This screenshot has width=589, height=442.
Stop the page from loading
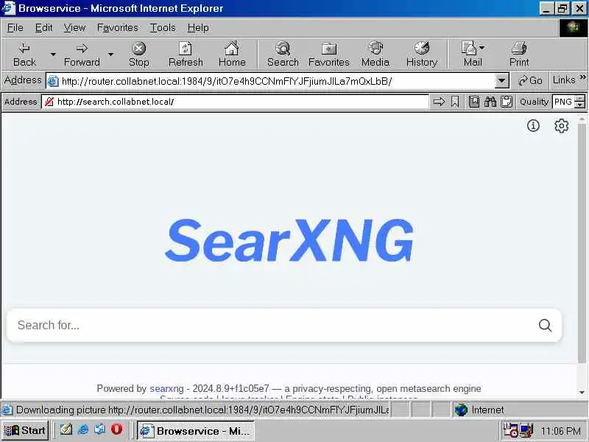139,55
